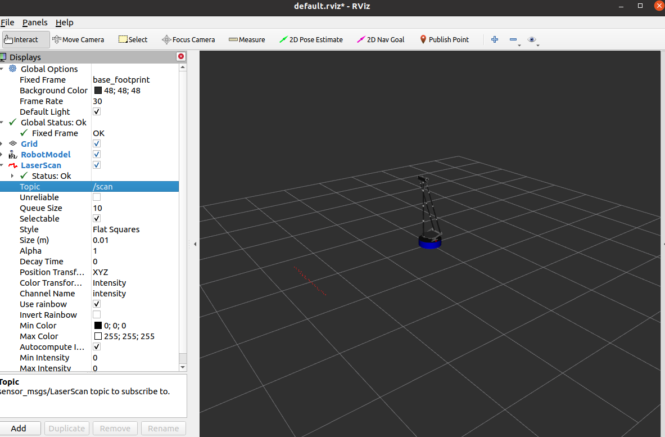
Task: Edit the Topic /scan field
Action: (135, 186)
